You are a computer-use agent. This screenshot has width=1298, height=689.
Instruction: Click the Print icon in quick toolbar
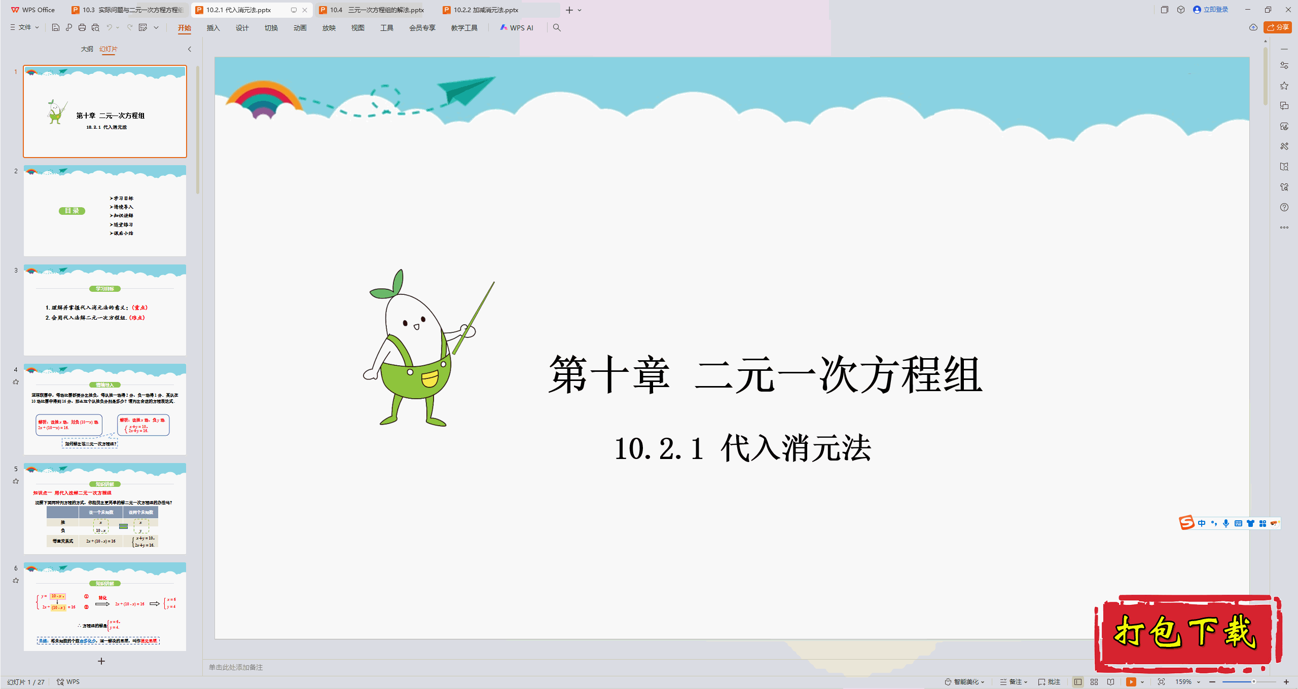pyautogui.click(x=82, y=27)
